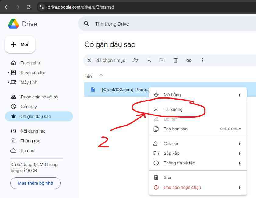The image size is (256, 198).
Task: Click the download icon in the toolbar
Action: 149,60
